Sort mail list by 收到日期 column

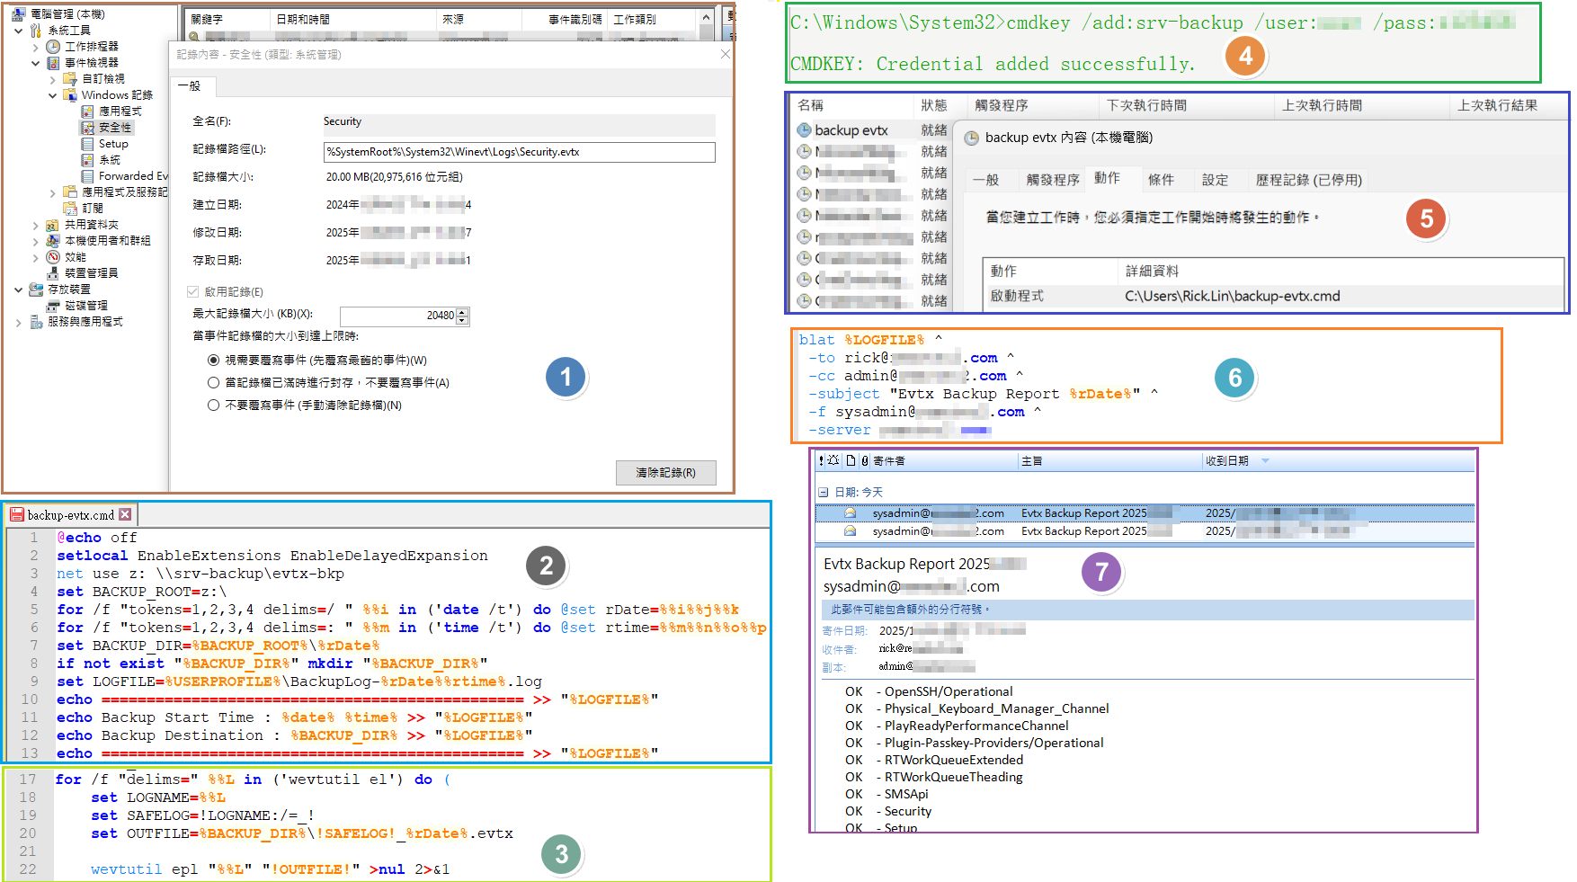point(1226,460)
